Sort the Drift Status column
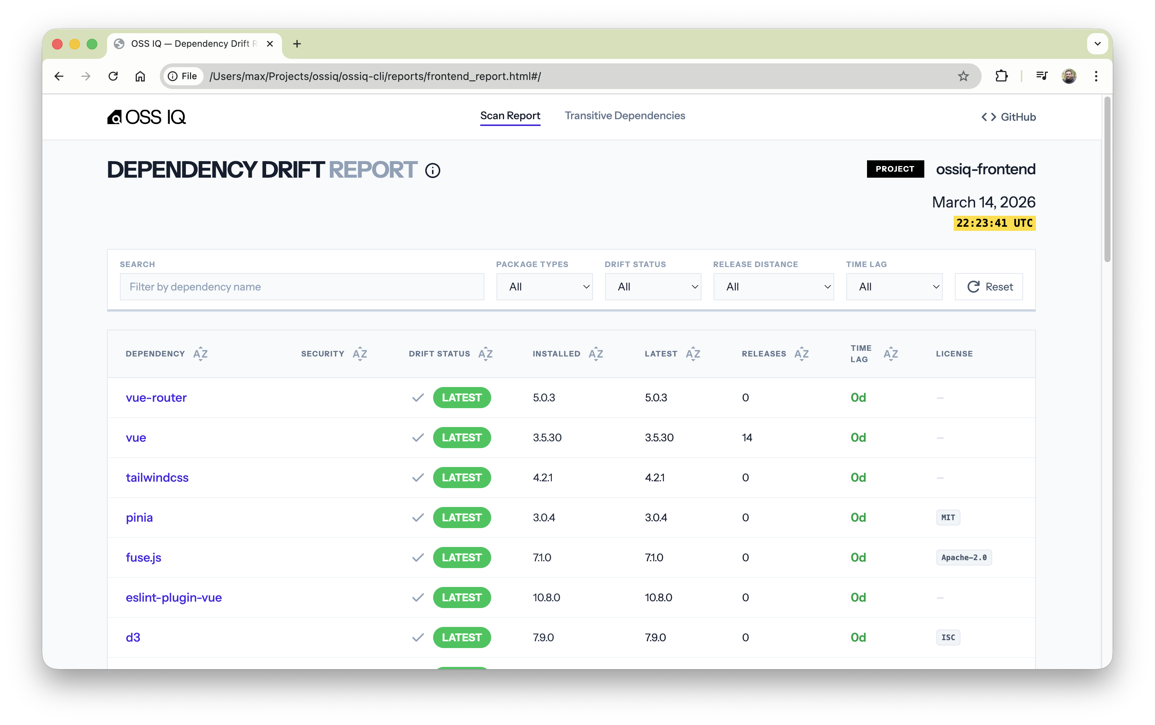This screenshot has width=1155, height=725. coord(486,353)
